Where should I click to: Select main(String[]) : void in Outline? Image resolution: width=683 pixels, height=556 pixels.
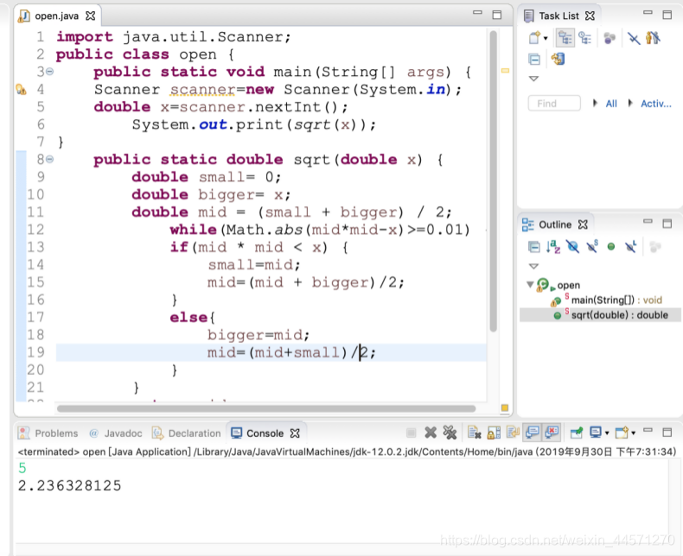tap(616, 300)
